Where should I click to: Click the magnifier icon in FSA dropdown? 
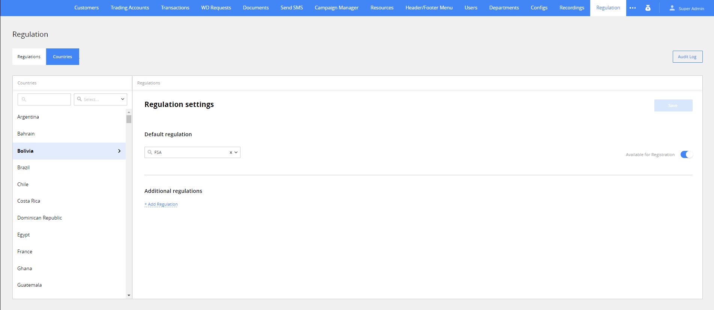click(150, 152)
